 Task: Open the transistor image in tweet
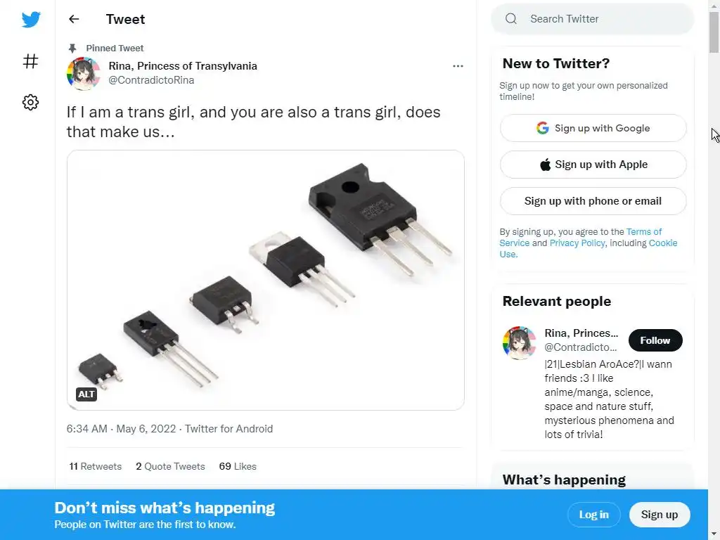click(266, 280)
